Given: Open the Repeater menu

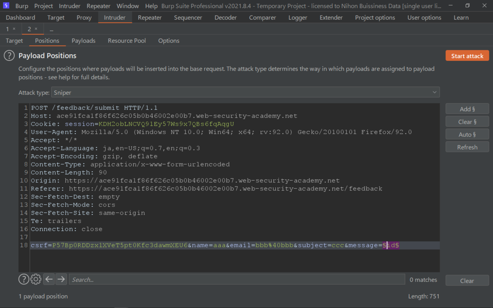Looking at the screenshot, I should pos(99,6).
